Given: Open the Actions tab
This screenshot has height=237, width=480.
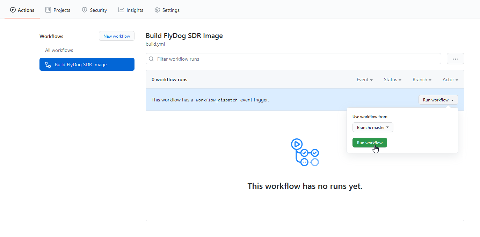Looking at the screenshot, I should click(x=22, y=10).
